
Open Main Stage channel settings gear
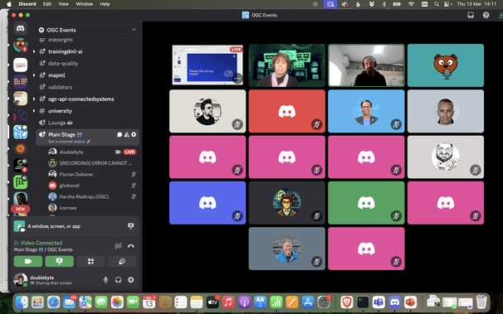(x=134, y=135)
